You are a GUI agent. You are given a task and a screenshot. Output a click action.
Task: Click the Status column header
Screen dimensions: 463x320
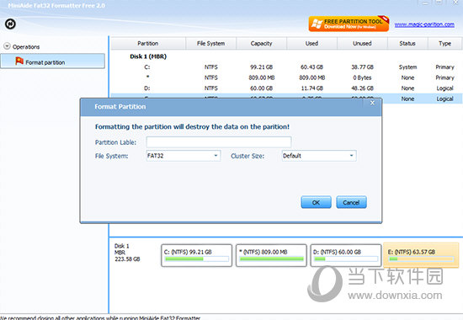(x=407, y=44)
